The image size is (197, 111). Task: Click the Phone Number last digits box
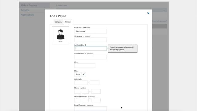pos(96,91)
